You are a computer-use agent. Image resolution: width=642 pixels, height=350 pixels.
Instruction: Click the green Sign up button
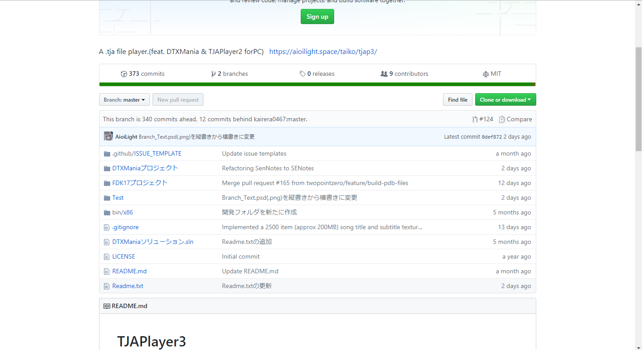[x=317, y=16]
